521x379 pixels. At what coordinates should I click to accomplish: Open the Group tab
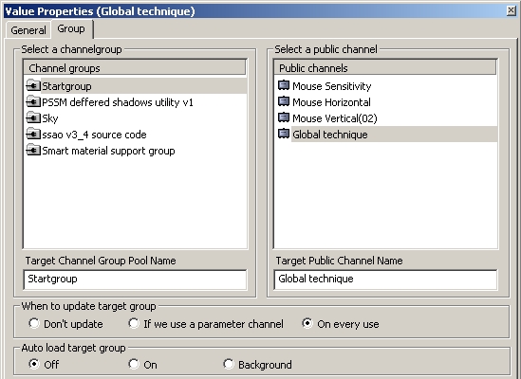(x=71, y=28)
